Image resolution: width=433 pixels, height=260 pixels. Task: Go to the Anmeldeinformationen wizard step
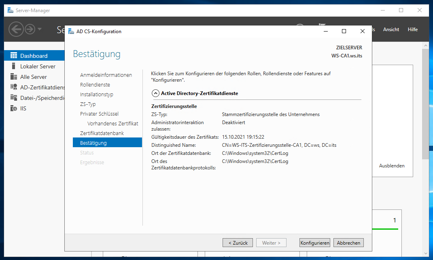tap(106, 75)
